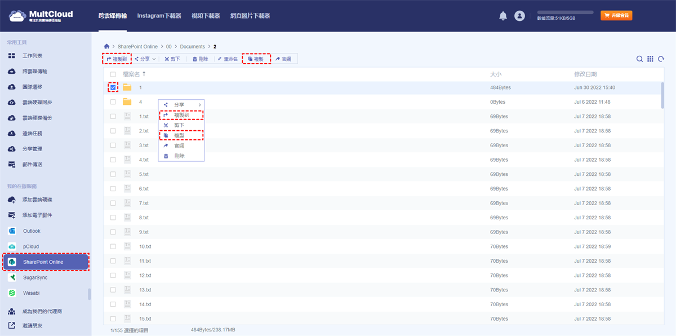Image resolution: width=676 pixels, height=336 pixels.
Task: Click the 升級會員 upgrade button
Action: [616, 16]
